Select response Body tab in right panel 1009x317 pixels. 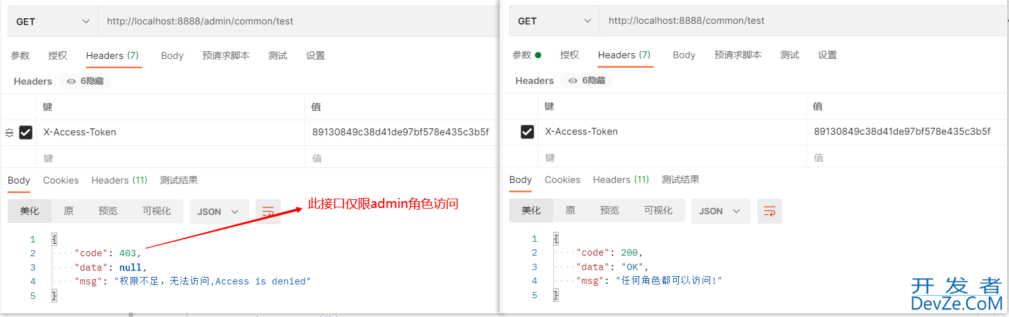[x=521, y=179]
